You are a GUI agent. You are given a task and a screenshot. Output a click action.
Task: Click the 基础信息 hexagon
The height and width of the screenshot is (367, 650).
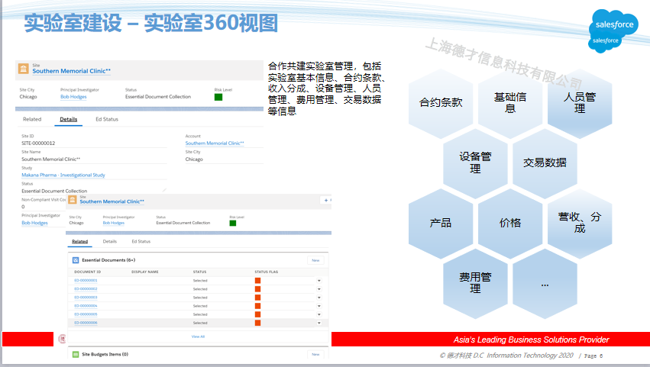[x=510, y=103]
